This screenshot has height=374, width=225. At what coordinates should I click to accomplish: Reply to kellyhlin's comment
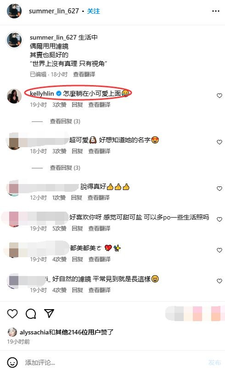pyautogui.click(x=77, y=105)
